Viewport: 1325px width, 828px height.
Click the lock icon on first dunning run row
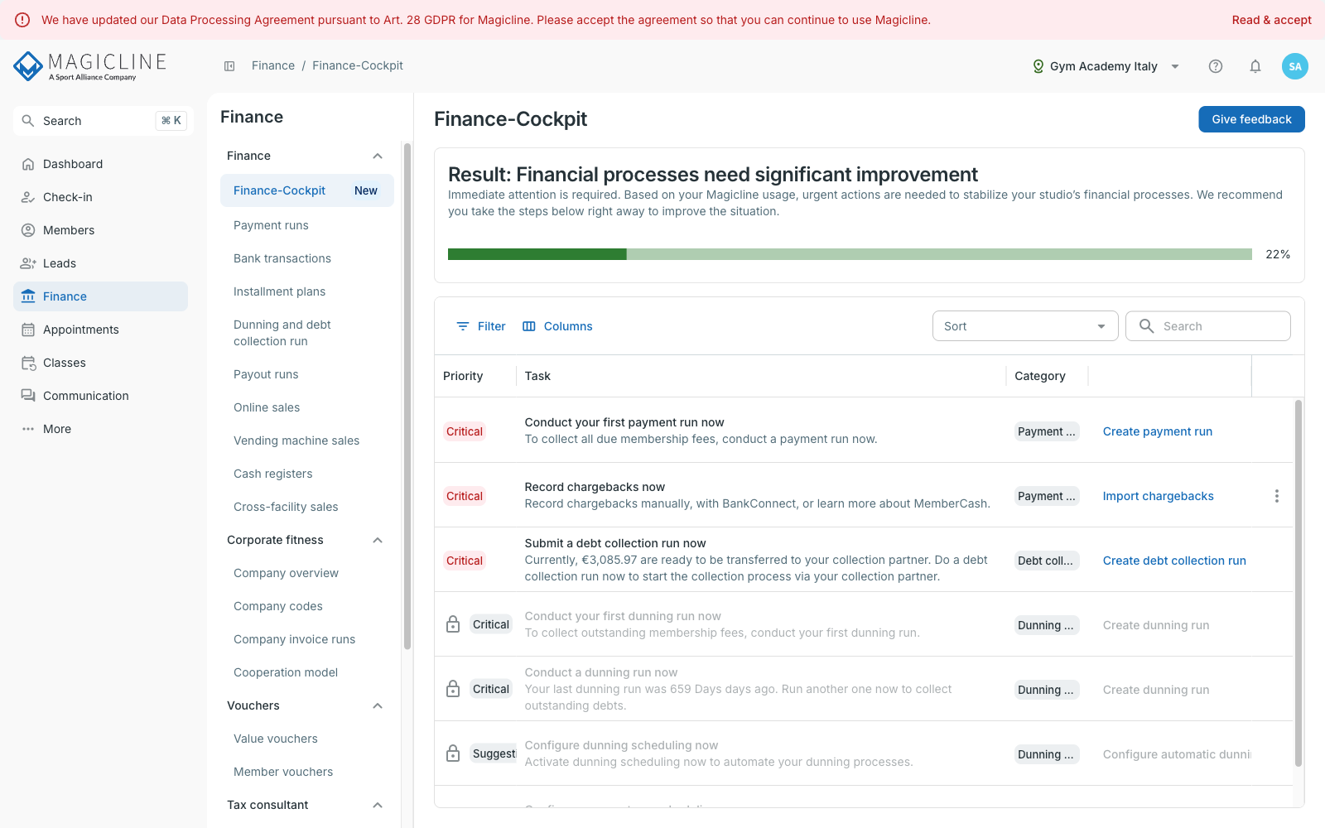(453, 624)
